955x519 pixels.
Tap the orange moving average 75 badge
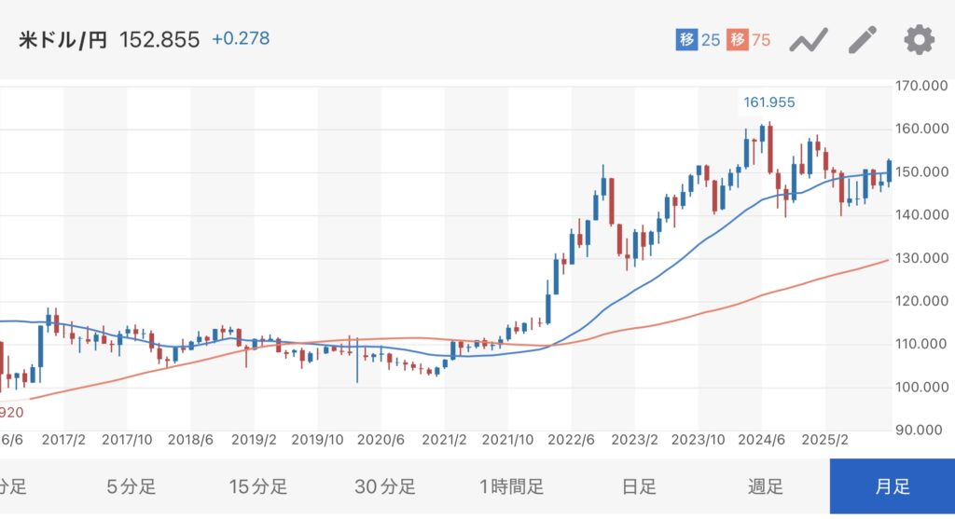750,41
